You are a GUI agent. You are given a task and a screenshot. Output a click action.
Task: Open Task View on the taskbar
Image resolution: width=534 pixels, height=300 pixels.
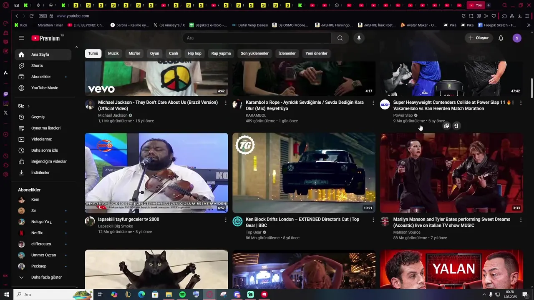(x=100, y=295)
